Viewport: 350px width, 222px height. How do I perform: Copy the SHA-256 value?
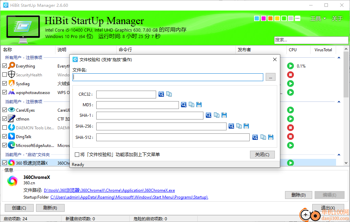click(239, 126)
